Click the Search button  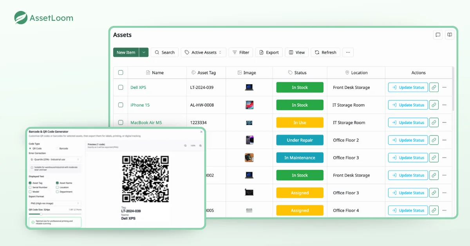tap(164, 52)
